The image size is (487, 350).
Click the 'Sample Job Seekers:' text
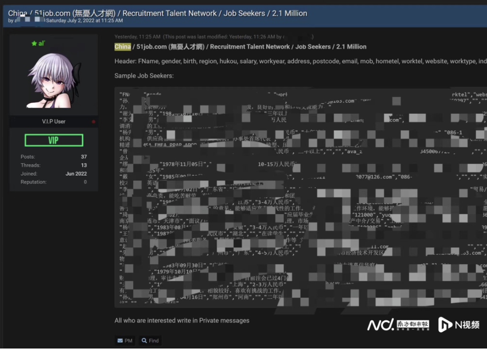click(144, 76)
